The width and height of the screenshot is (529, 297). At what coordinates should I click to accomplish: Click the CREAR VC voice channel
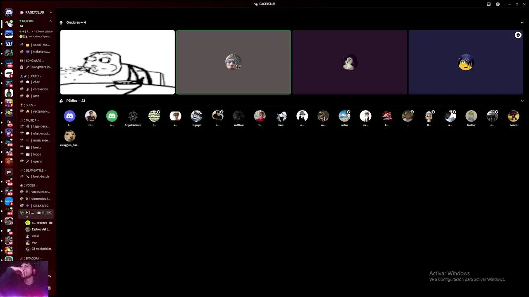(36, 205)
